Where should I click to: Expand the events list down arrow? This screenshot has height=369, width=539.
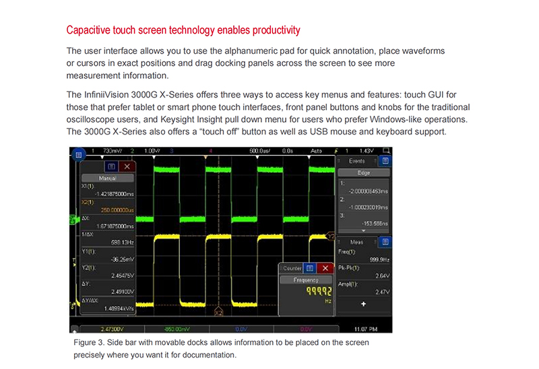[x=364, y=231]
